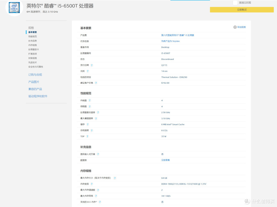Open 订购与合规 section link
Viewport: 277px width, 207px height.
pos(35,75)
